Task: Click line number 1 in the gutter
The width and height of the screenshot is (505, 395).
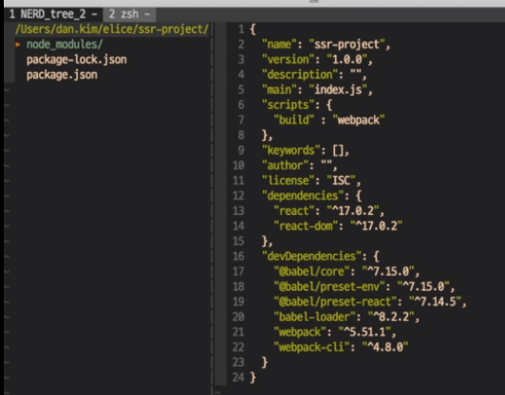Action: (x=241, y=29)
